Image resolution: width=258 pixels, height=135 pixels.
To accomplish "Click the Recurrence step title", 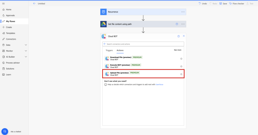I will tap(113, 12).
